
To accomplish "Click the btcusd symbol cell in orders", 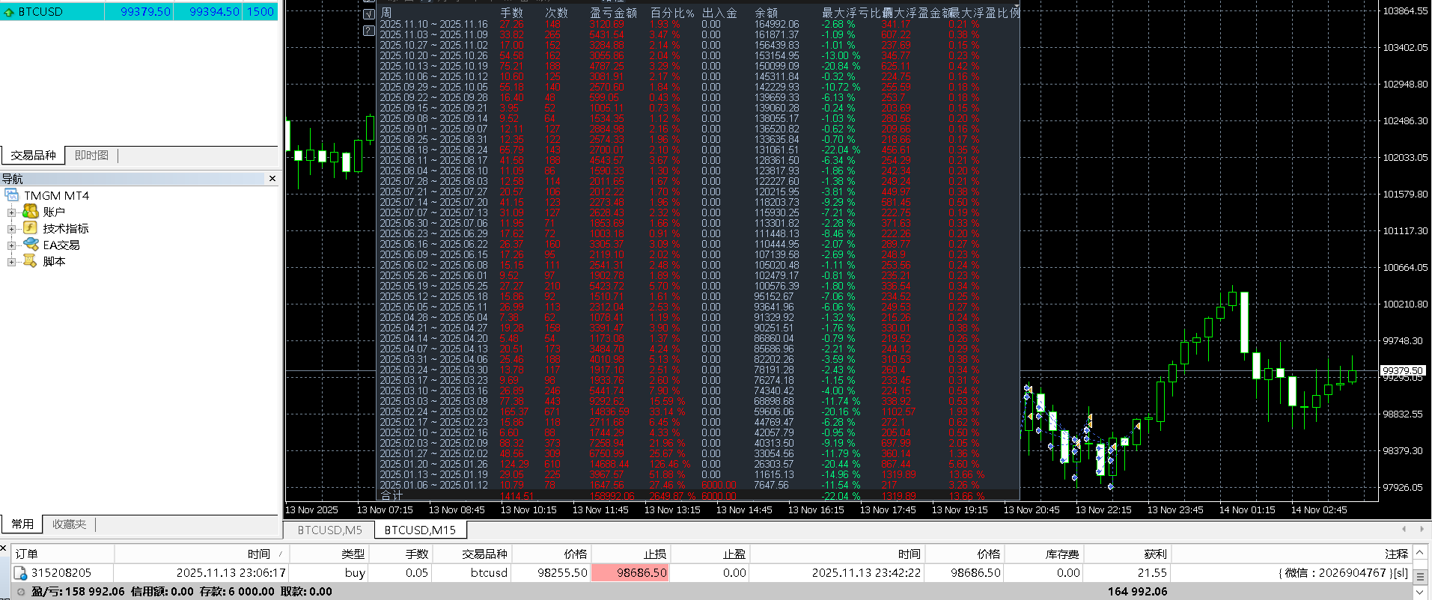I will coord(489,573).
